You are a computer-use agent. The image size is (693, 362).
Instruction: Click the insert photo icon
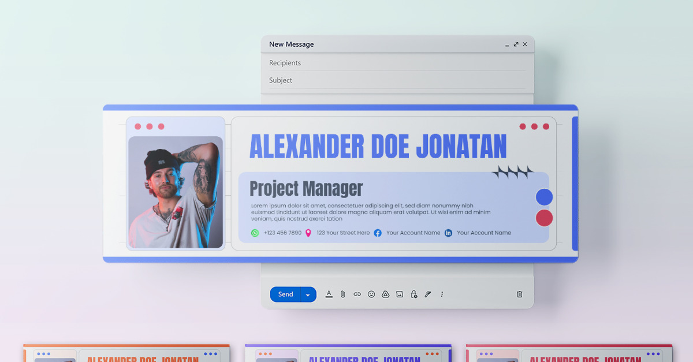pyautogui.click(x=400, y=294)
